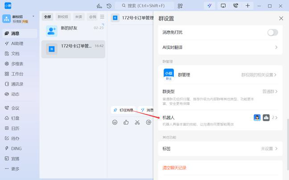The height and width of the screenshot is (180, 289).
Task: Click the 钉住消息 pin button
Action: coord(123,110)
